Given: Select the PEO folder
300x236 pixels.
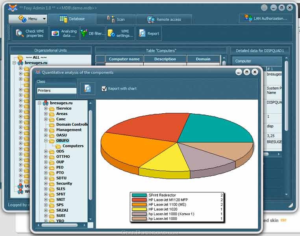Looking at the screenshot, I should click(x=60, y=167).
